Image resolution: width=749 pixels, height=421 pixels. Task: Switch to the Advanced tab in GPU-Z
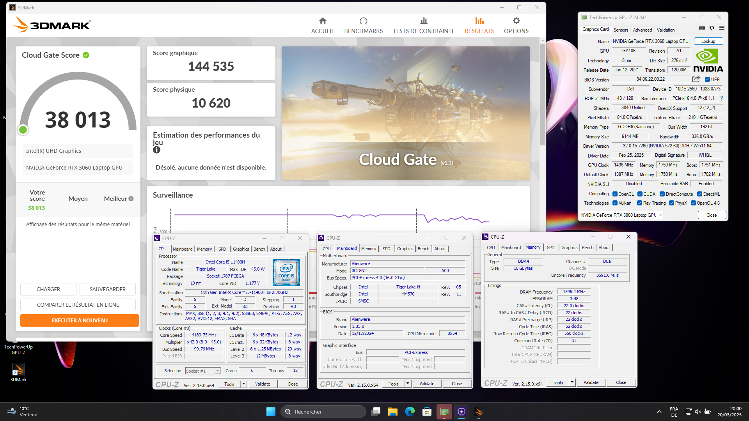642,30
